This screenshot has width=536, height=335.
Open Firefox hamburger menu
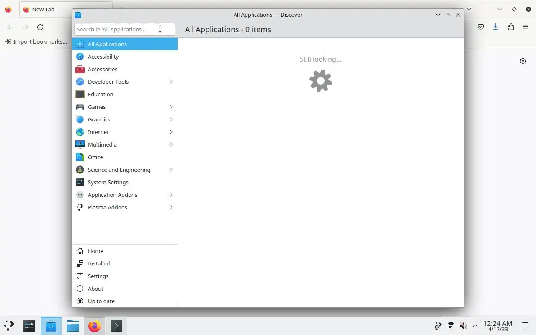point(526,27)
